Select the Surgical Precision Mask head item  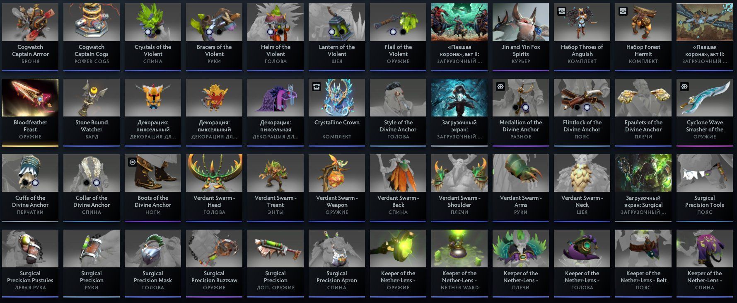(x=153, y=264)
